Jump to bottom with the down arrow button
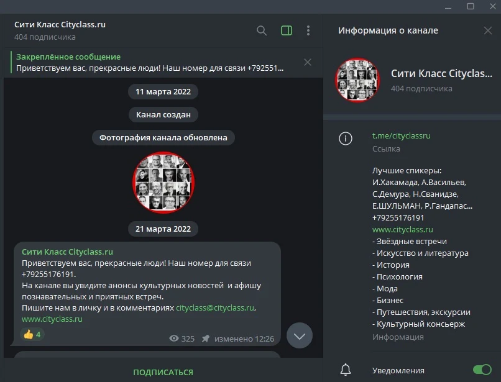The width and height of the screenshot is (501, 382). pyautogui.click(x=300, y=335)
